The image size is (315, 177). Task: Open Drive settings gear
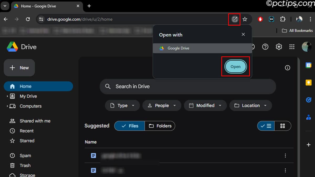[x=279, y=47]
